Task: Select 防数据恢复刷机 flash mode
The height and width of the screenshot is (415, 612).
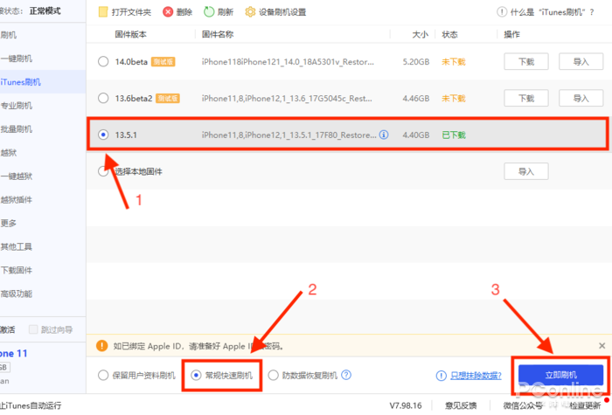Action: [x=273, y=375]
